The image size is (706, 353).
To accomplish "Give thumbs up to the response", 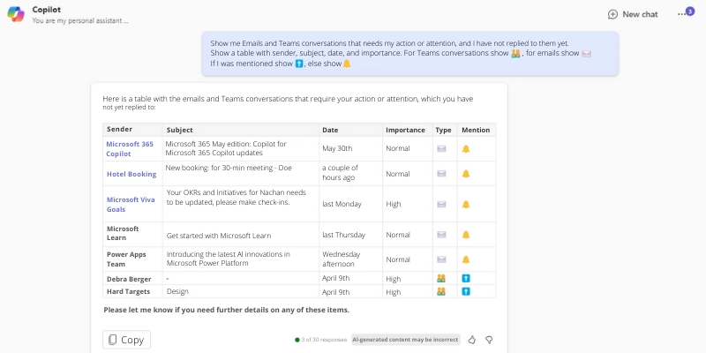I will (x=472, y=340).
